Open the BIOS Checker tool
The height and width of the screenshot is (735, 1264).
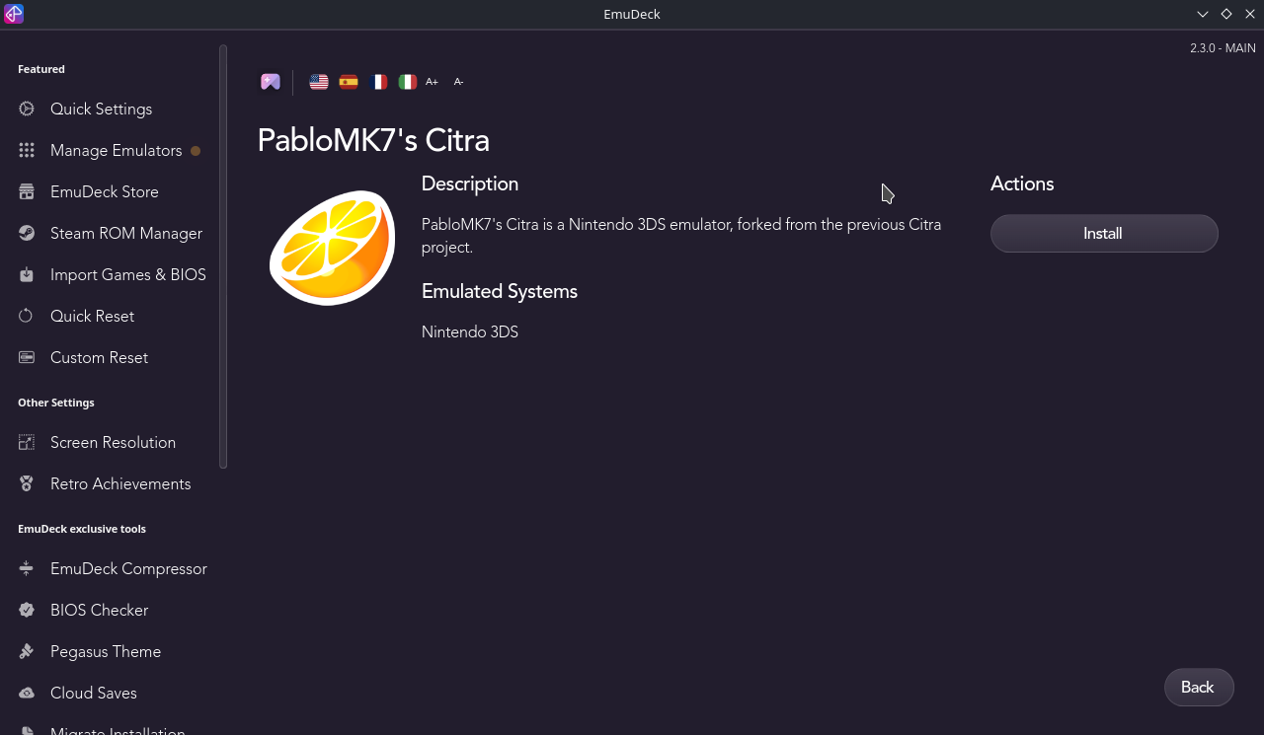click(x=100, y=610)
